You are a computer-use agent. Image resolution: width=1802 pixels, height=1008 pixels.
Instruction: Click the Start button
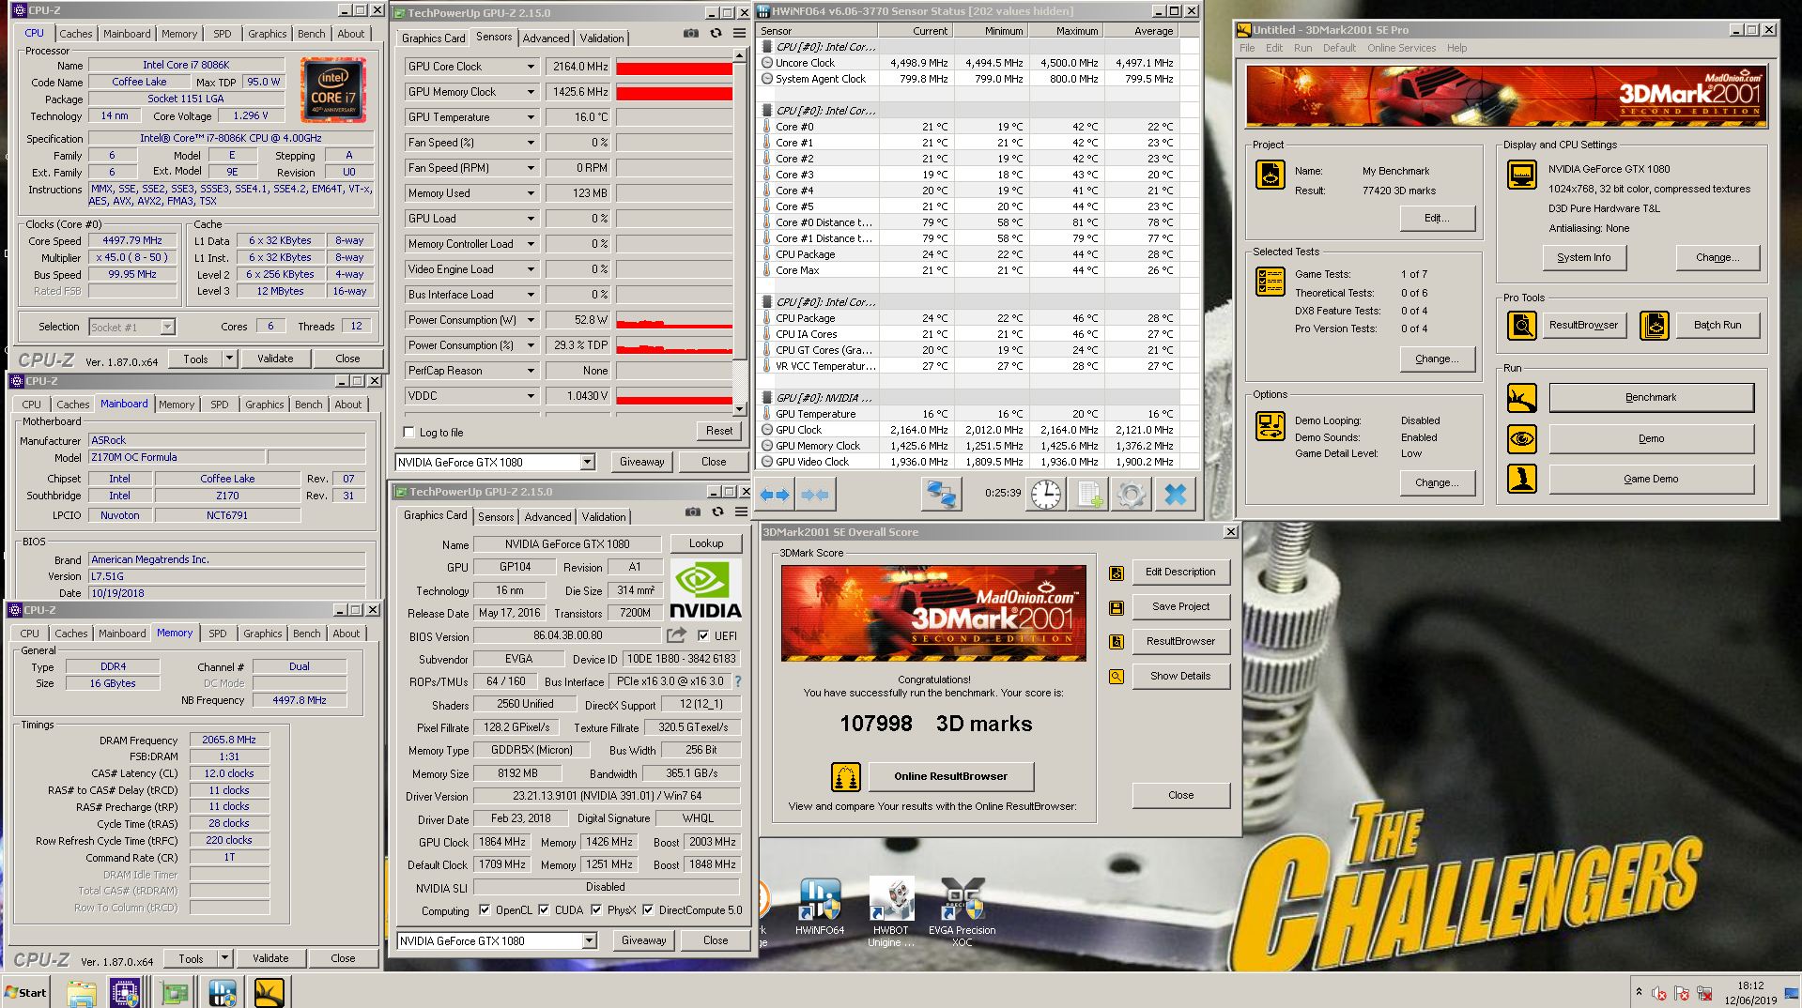tap(25, 992)
